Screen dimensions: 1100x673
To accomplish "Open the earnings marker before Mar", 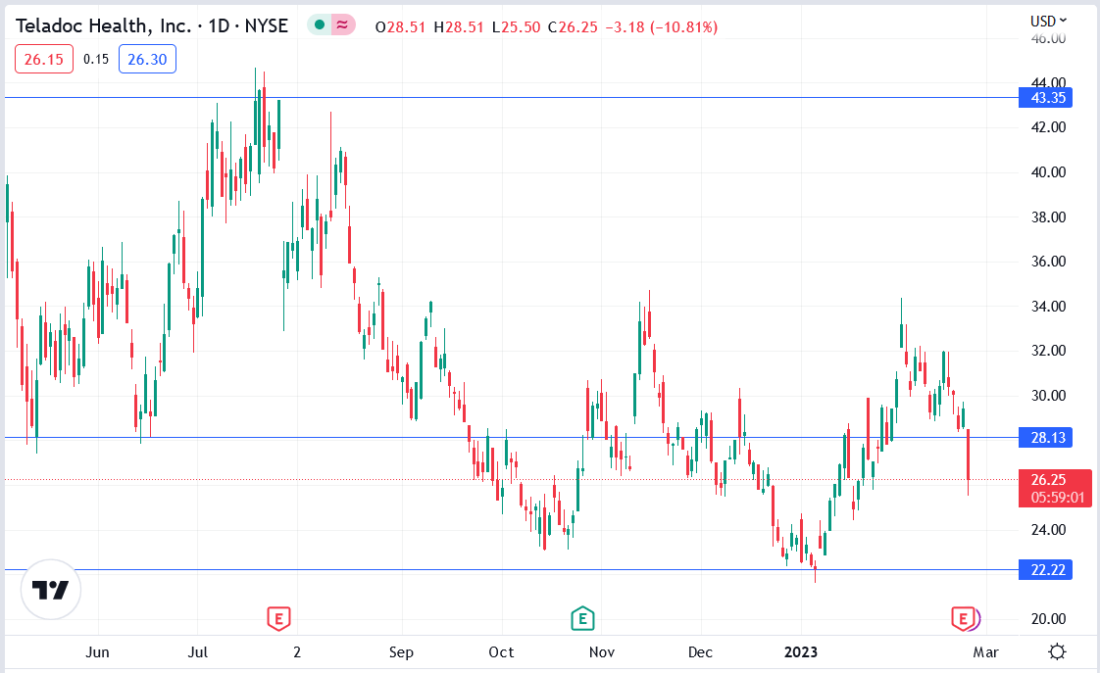I will point(964,619).
